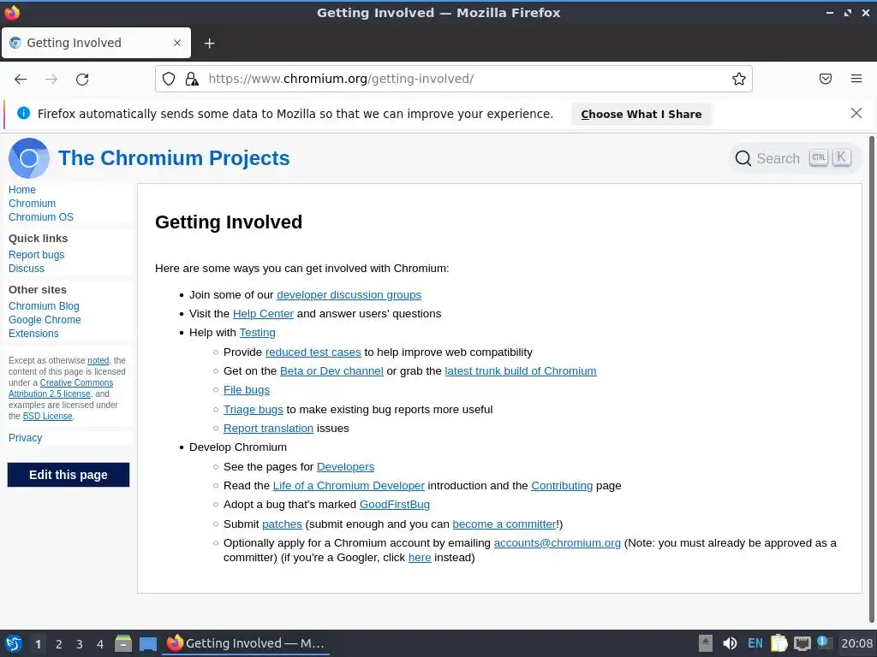Click the Choose What I Share button
This screenshot has height=657, width=877.
point(641,114)
